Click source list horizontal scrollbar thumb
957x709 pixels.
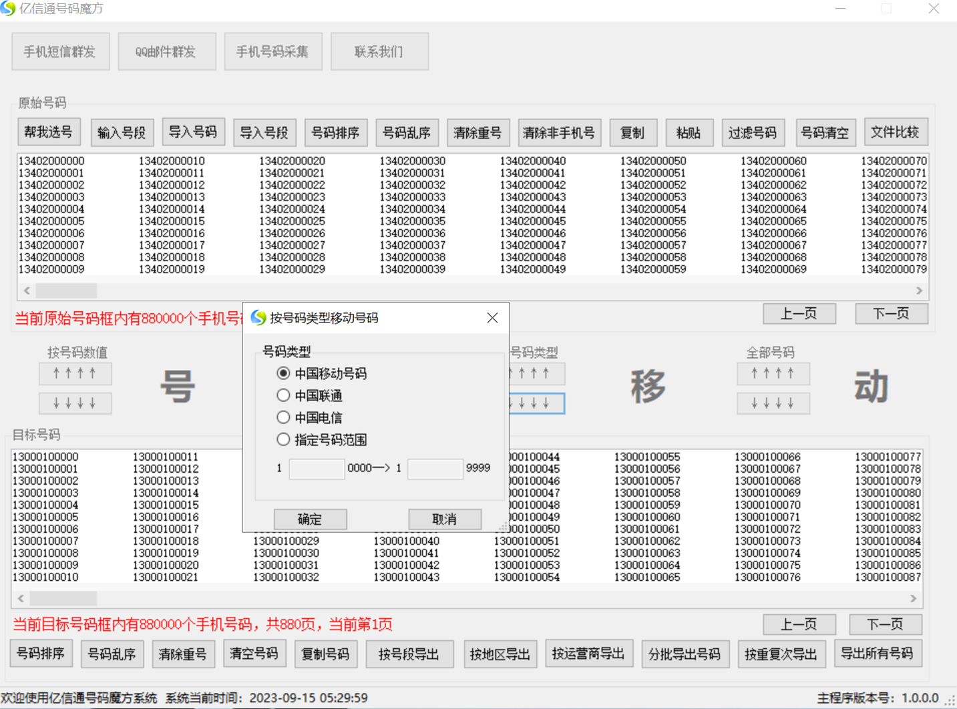[66, 290]
